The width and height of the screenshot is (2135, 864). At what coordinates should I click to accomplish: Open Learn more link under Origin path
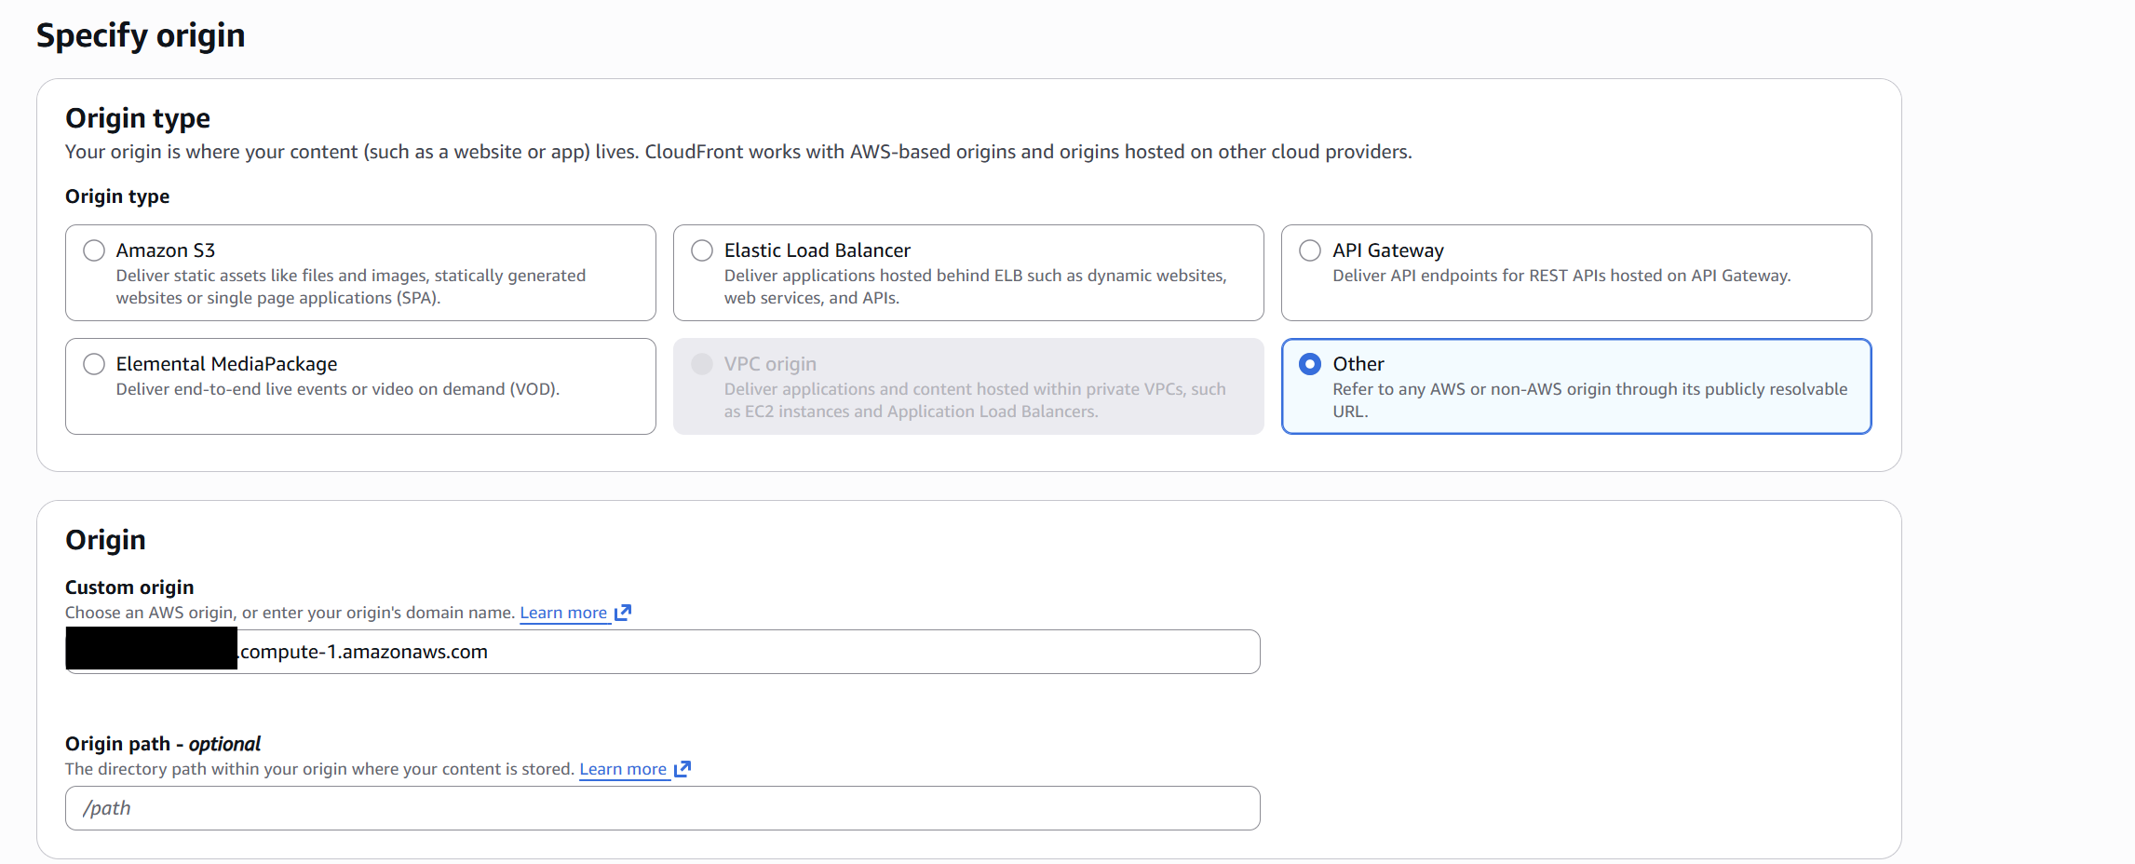click(623, 769)
